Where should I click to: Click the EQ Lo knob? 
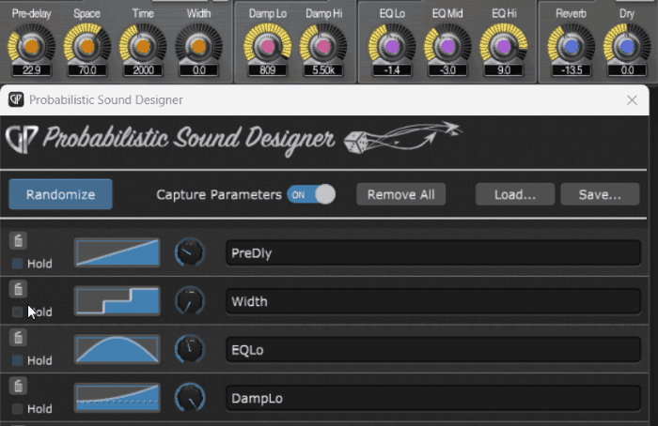tap(392, 47)
